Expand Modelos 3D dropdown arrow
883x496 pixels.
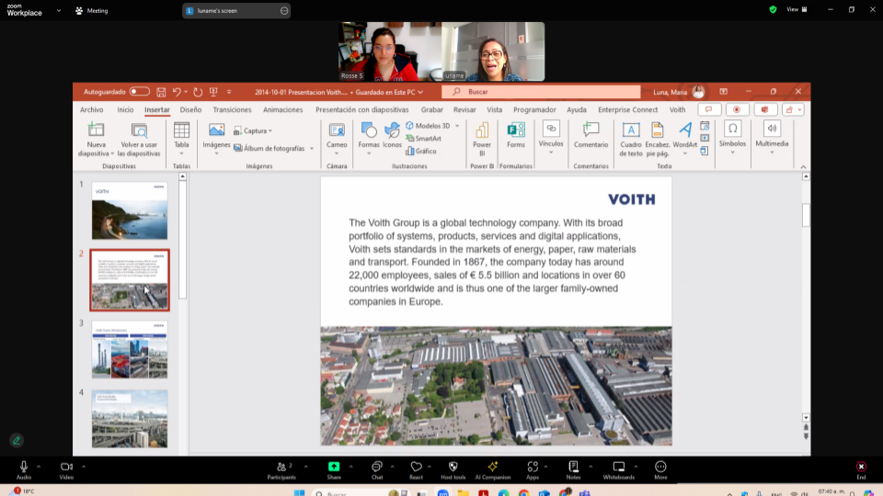coord(457,126)
